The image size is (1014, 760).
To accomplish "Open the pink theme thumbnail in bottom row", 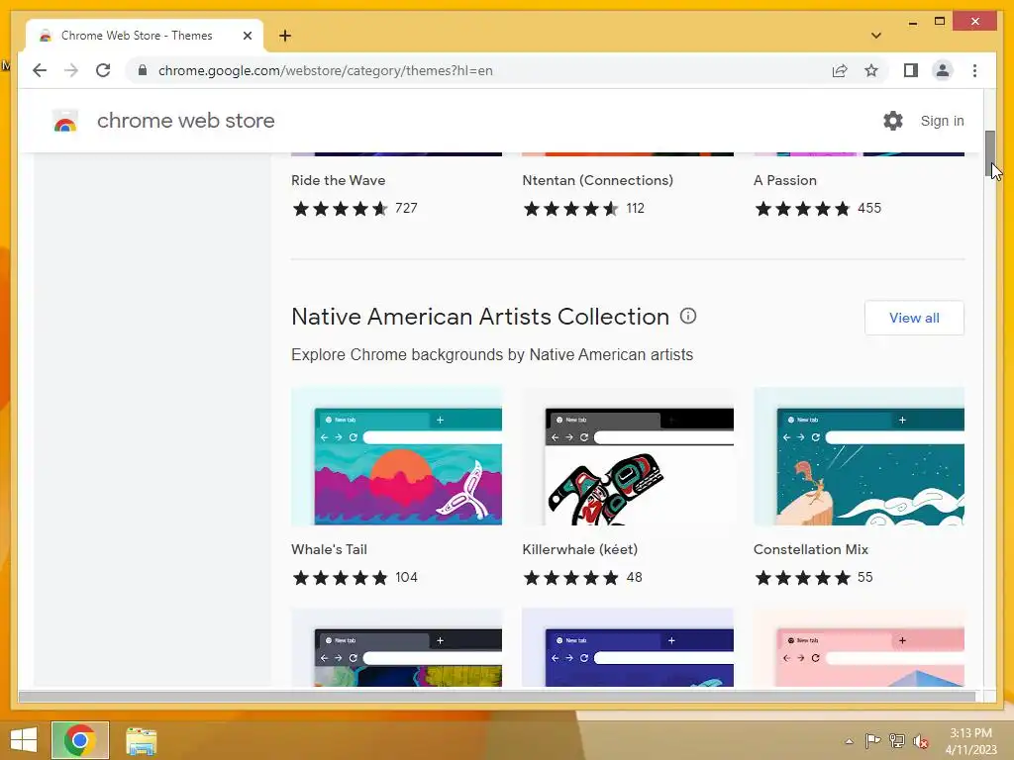I will pyautogui.click(x=859, y=647).
